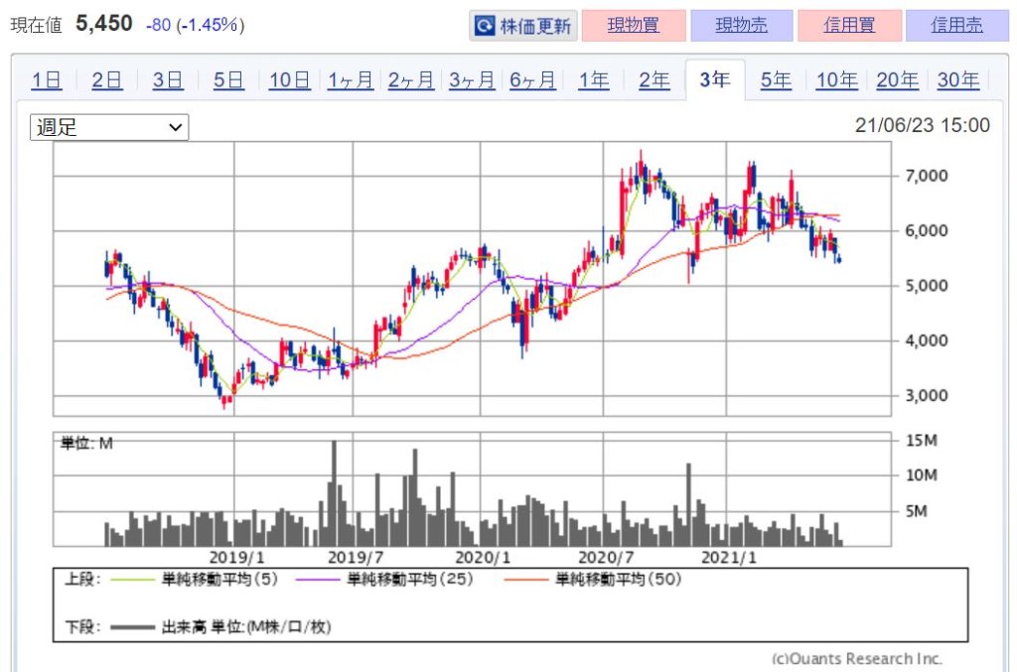
Task: Open the 信用売 link
Action: [956, 25]
